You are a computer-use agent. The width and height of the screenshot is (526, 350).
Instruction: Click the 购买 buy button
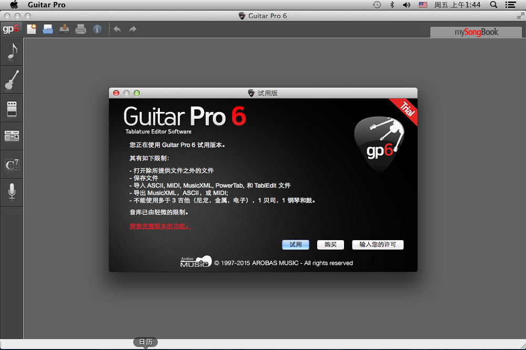click(x=330, y=245)
